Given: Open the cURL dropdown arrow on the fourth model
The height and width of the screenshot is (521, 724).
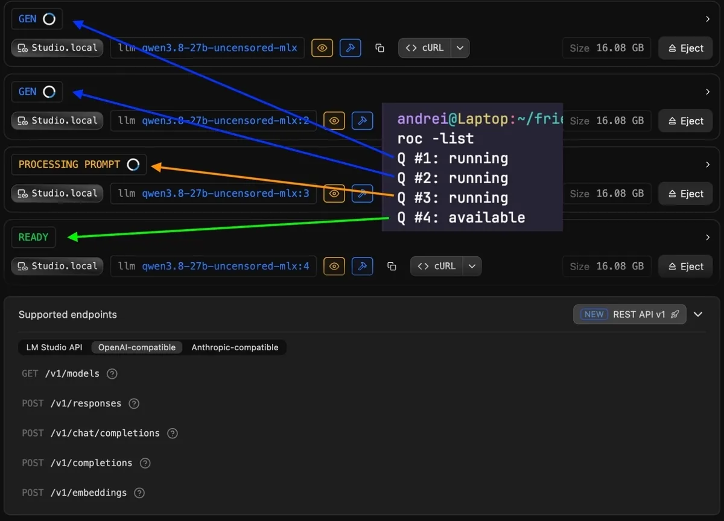Looking at the screenshot, I should coord(472,266).
